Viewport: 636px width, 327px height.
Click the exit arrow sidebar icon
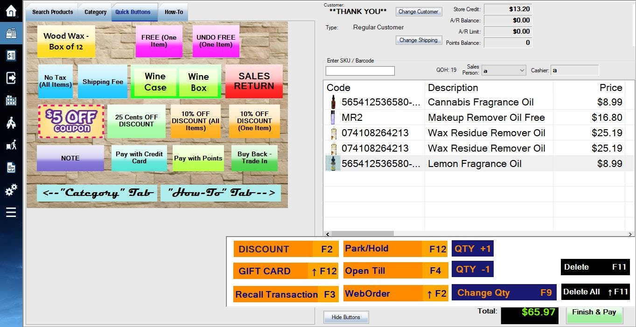(x=11, y=78)
